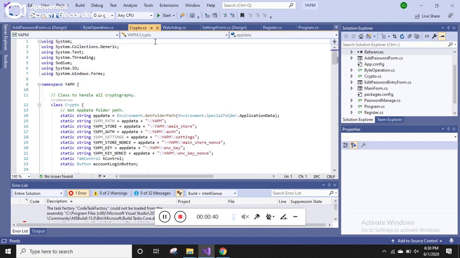The image size is (460, 258).
Task: Toggle Preview Selected Items in Solution Explorer
Action: coord(442,36)
